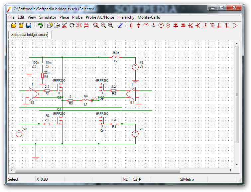Screen dimensions: 251x192
Task: Select the V1 voltage source in schematic
Action: coord(135,67)
